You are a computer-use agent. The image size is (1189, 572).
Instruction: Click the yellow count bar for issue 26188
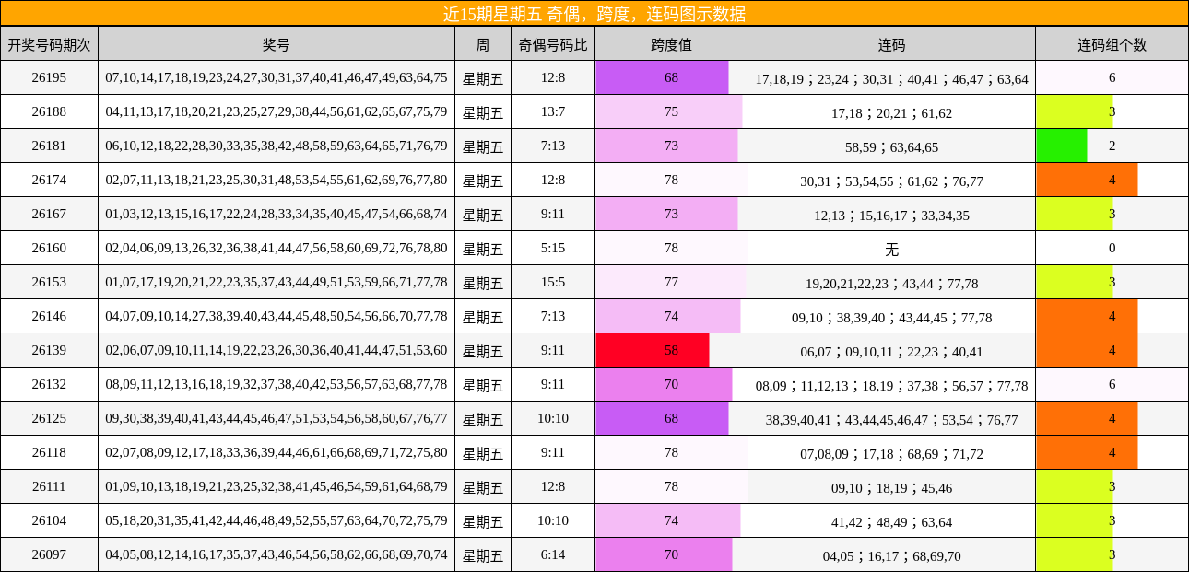(1075, 111)
